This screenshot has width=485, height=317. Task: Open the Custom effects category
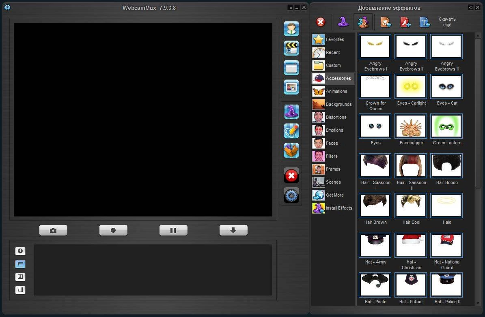click(x=333, y=66)
